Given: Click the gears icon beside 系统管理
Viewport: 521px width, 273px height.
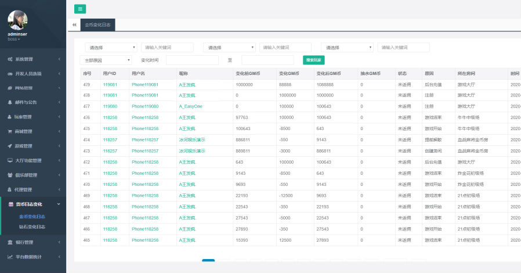Looking at the screenshot, I should click(10, 59).
